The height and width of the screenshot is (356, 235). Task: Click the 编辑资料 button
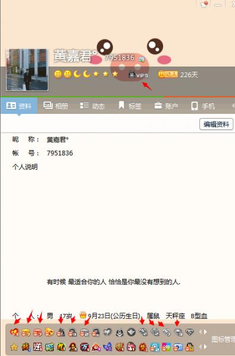point(216,124)
